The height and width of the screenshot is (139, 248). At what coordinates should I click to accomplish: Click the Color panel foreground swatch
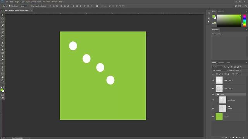[214, 16]
